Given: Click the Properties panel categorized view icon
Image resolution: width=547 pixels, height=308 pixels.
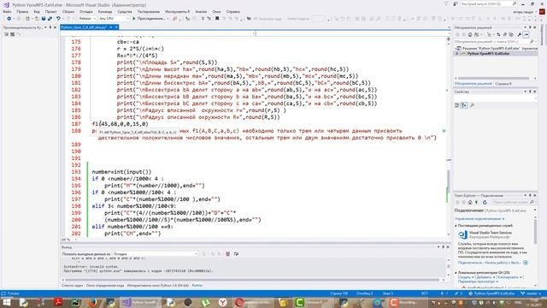Looking at the screenshot, I should (x=457, y=105).
